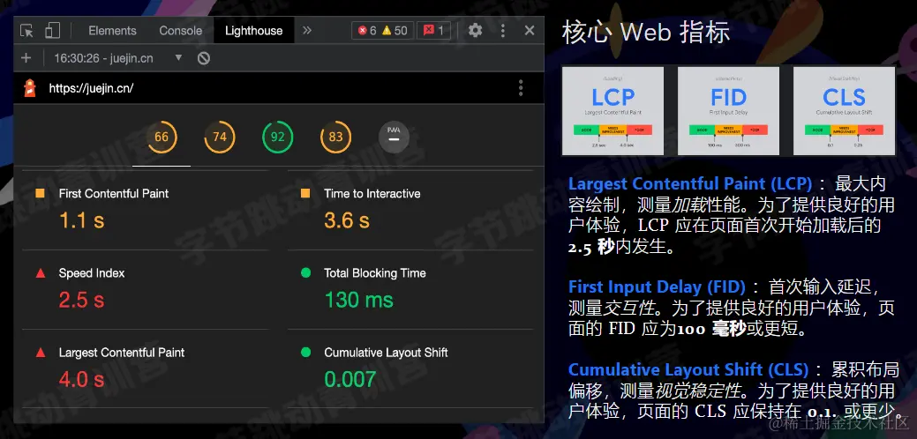Viewport: 917px width, 439px height.
Task: Open the DevTools customize three-dot menu
Action: [502, 30]
